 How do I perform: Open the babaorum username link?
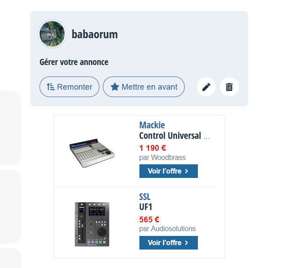(95, 34)
